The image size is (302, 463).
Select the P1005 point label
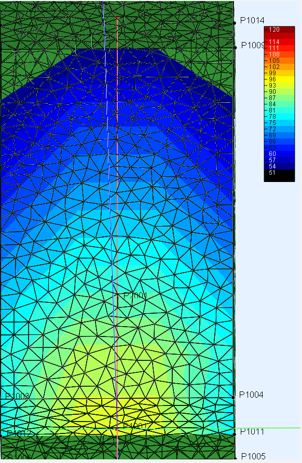pos(253,456)
